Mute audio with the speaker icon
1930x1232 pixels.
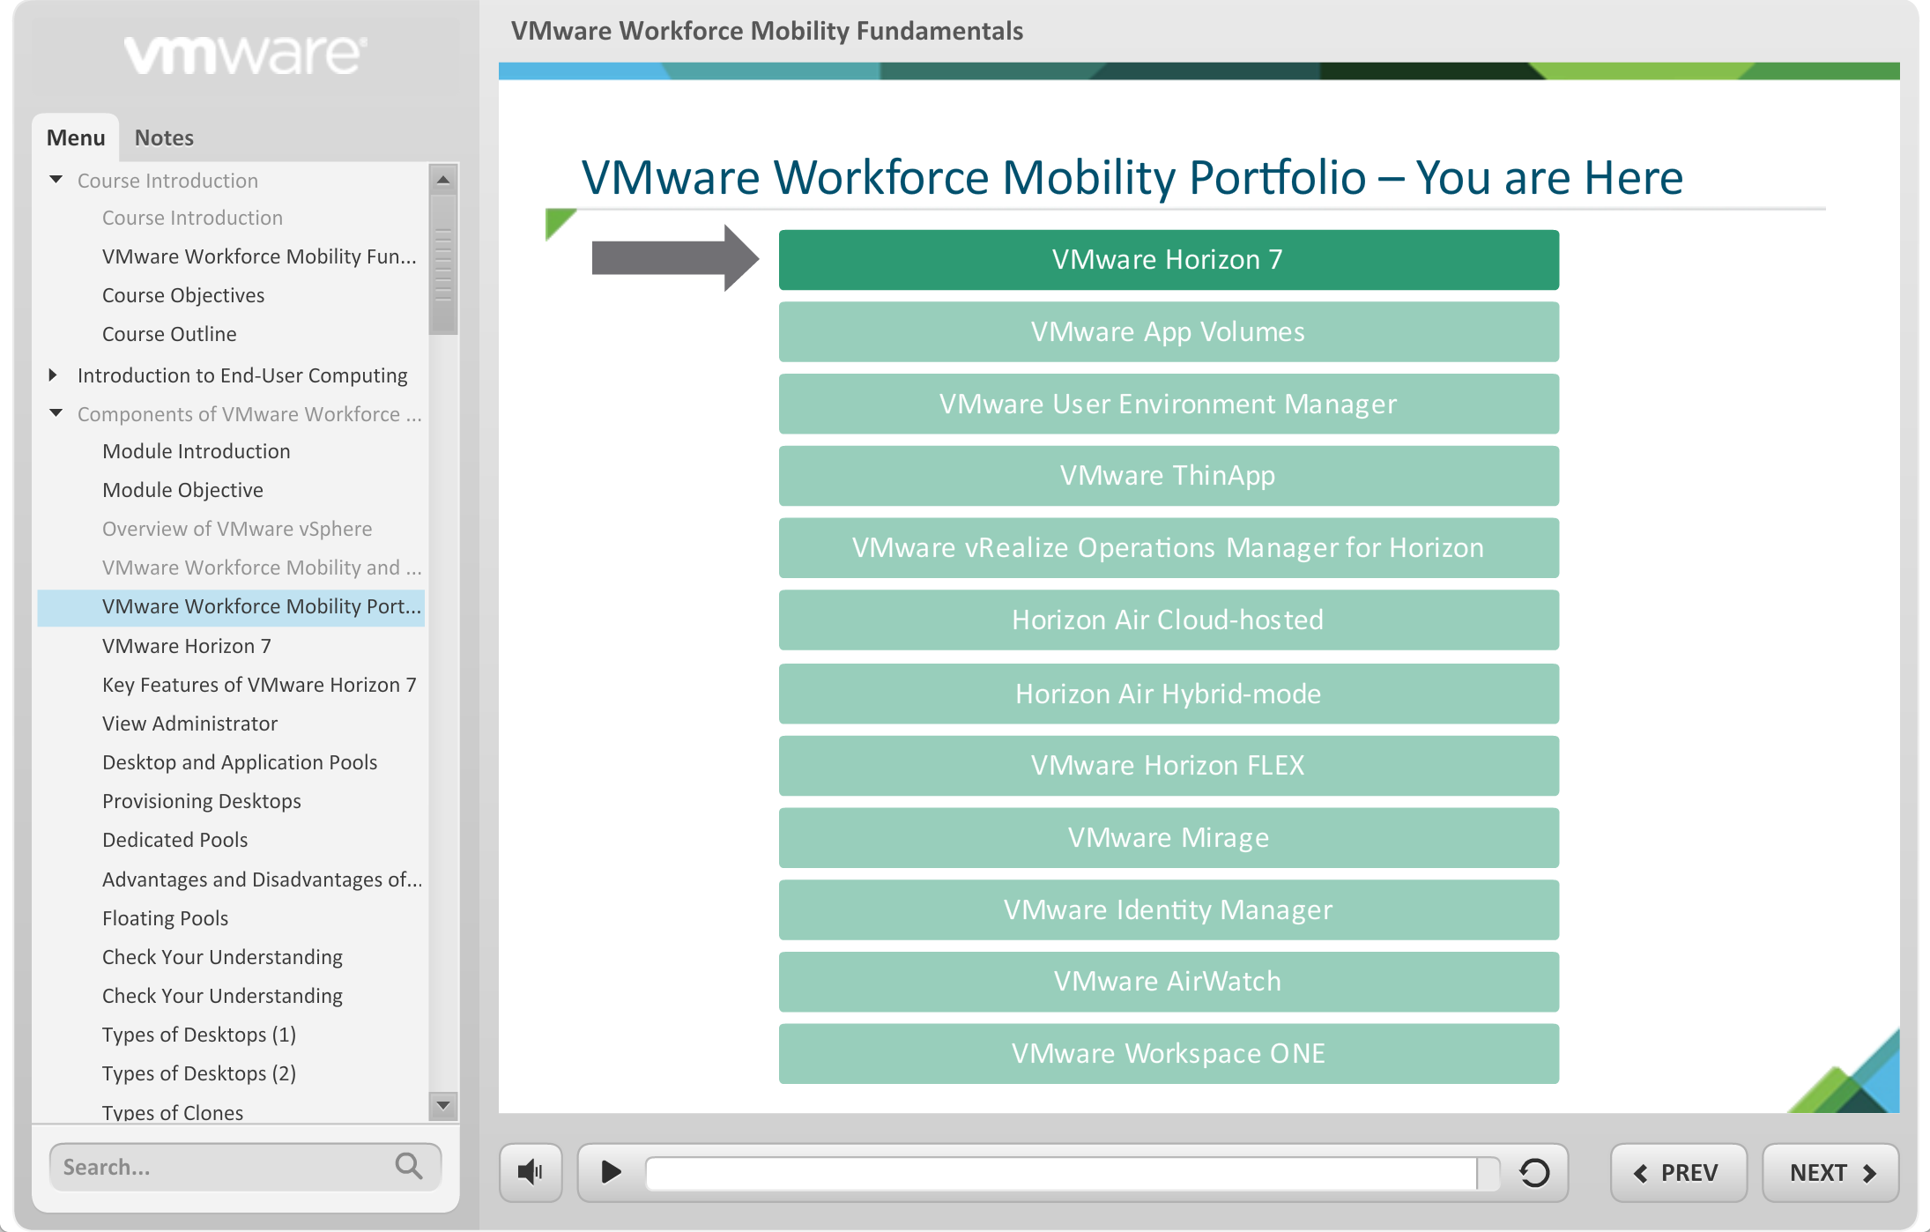click(531, 1172)
